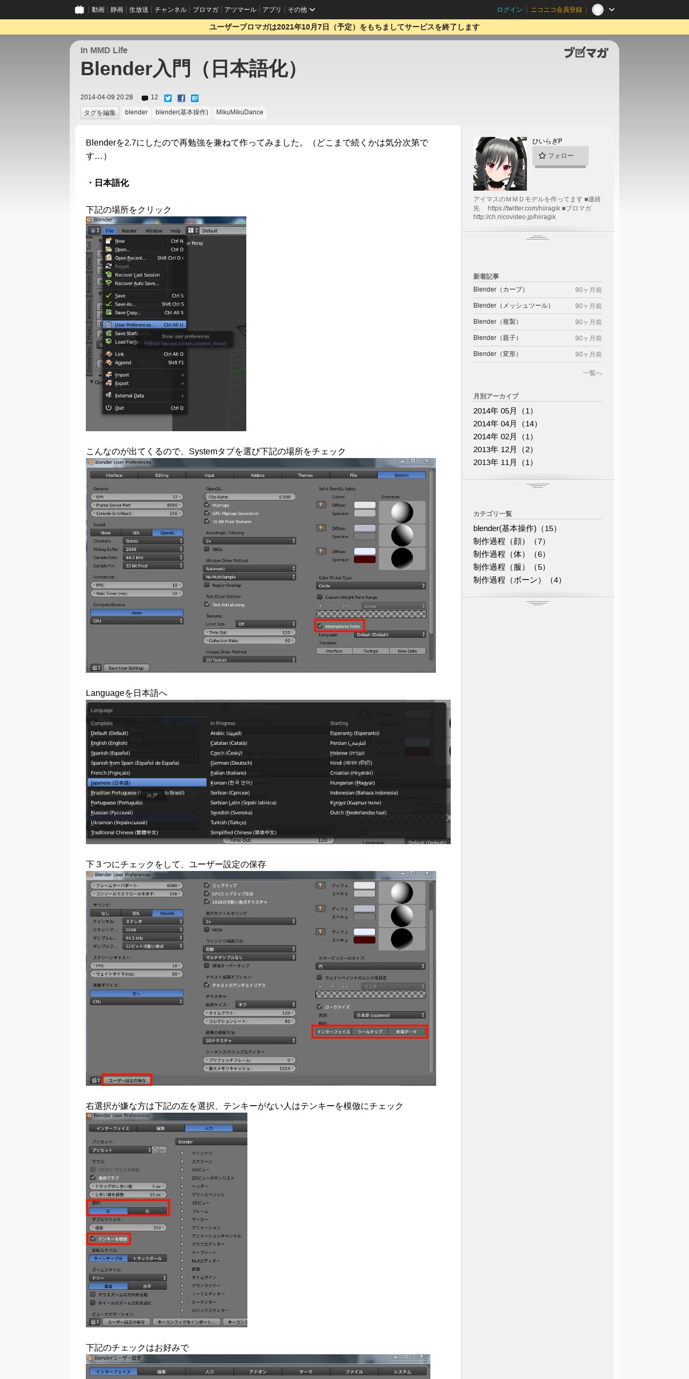Click the ブロマガ logo at the top right
Image resolution: width=689 pixels, height=1379 pixels.
click(x=585, y=53)
